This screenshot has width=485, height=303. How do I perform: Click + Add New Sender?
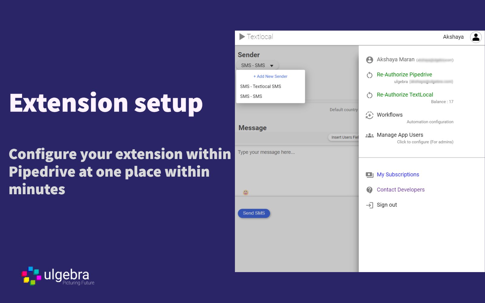pos(270,76)
